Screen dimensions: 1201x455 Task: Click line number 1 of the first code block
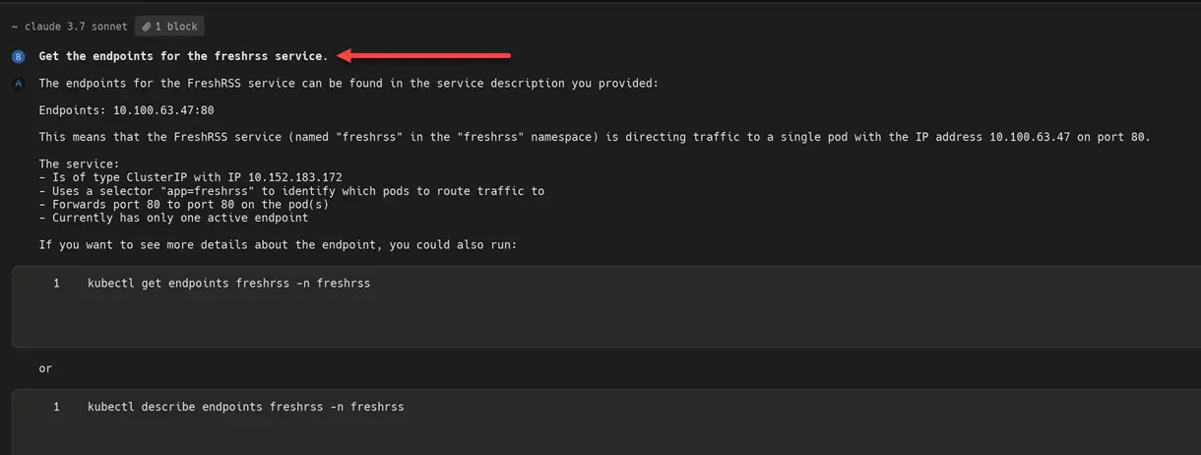(x=57, y=284)
